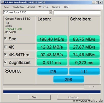104x103 pixels.
Task: Open the Bearbeiten menu
Action: click(18, 7)
